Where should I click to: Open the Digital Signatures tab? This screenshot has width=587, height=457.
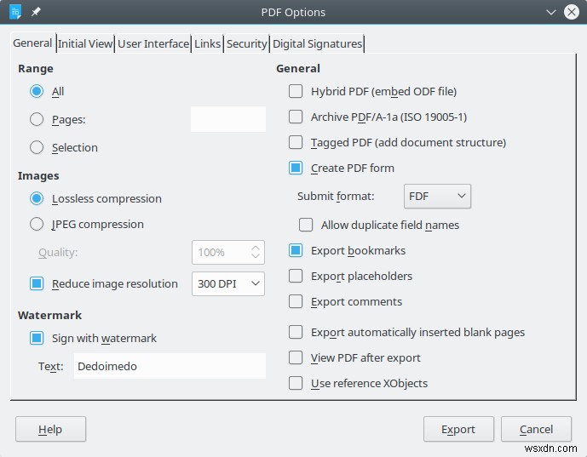(317, 43)
